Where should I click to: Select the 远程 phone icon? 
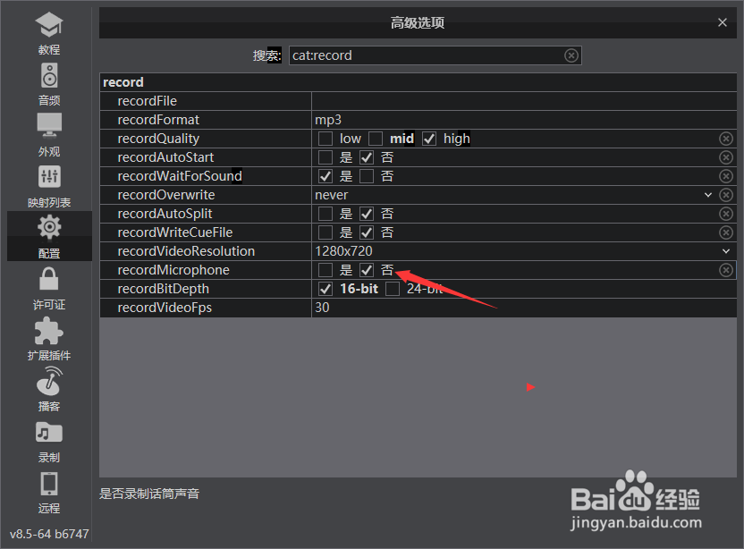coord(49,493)
